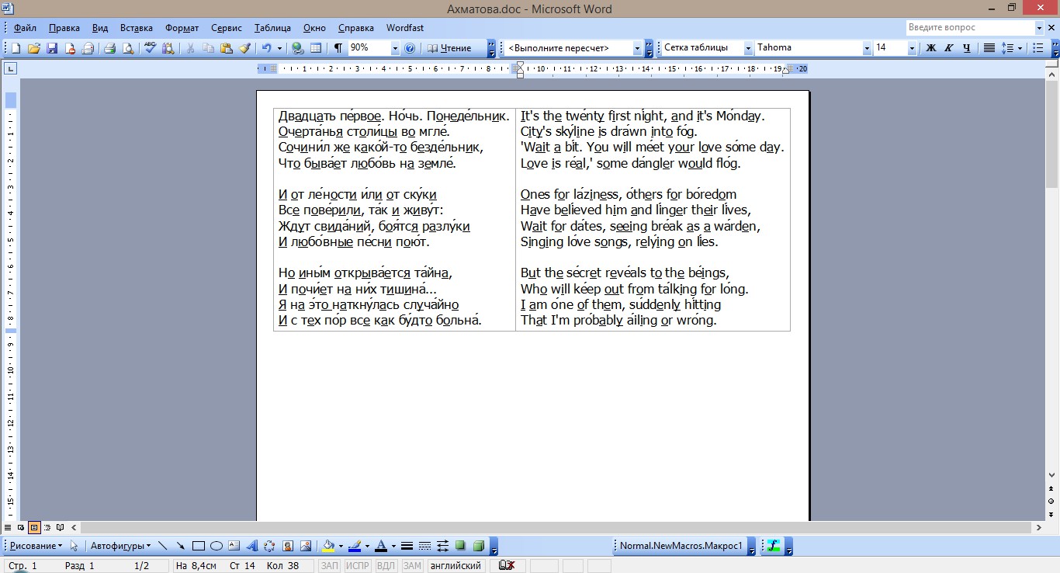Open the Справка menu
The height and width of the screenshot is (573, 1060).
click(x=356, y=28)
